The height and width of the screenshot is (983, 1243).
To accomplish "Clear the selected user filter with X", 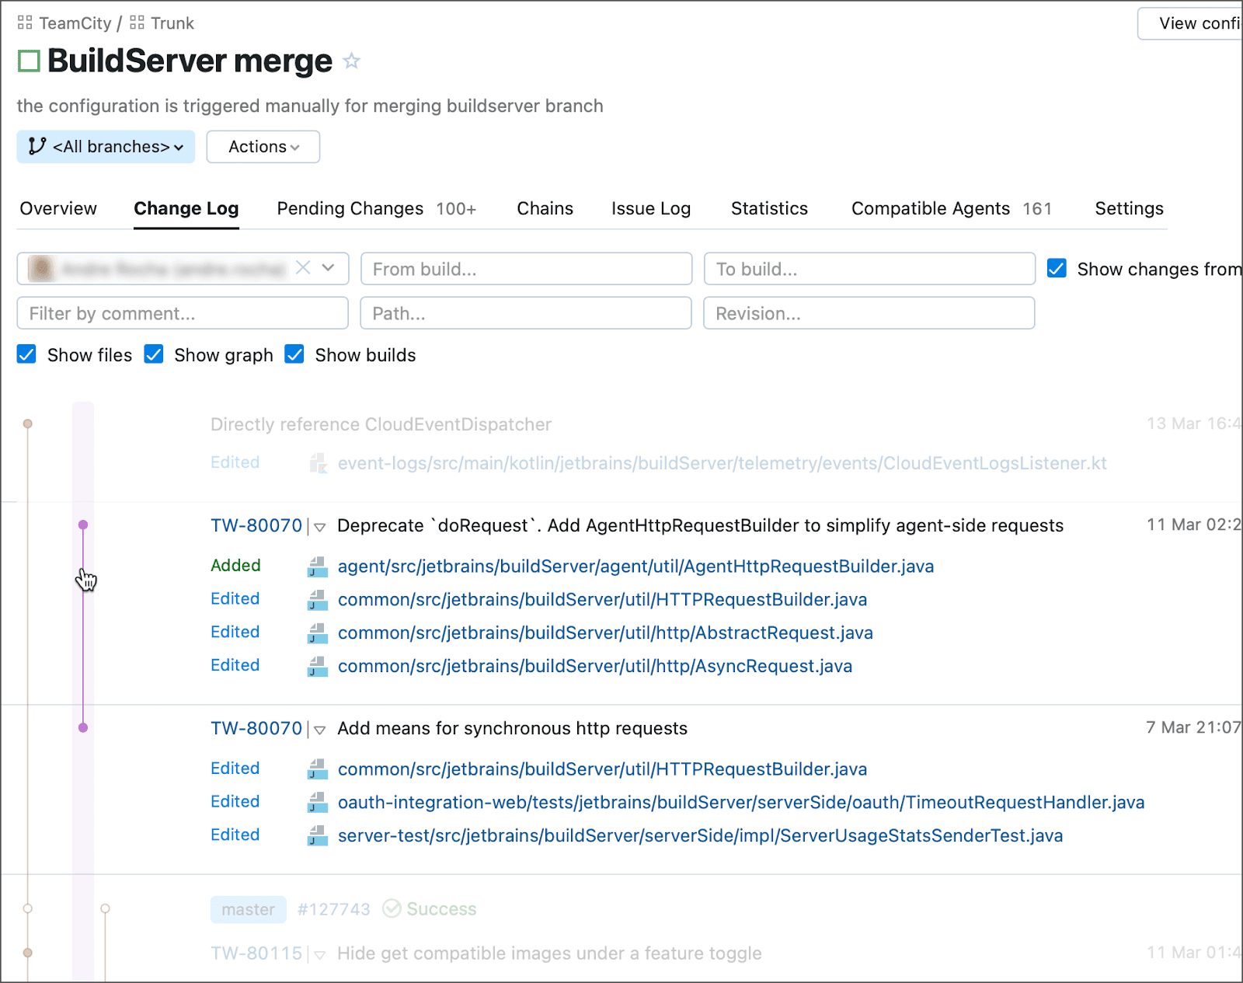I will pyautogui.click(x=303, y=268).
